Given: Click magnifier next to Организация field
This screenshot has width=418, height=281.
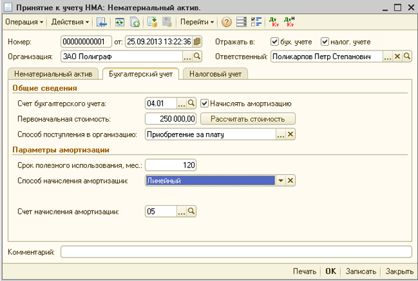Looking at the screenshot, I should click(197, 56).
